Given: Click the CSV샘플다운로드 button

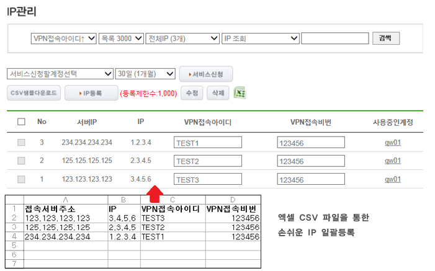Looking at the screenshot, I should coord(34,93).
